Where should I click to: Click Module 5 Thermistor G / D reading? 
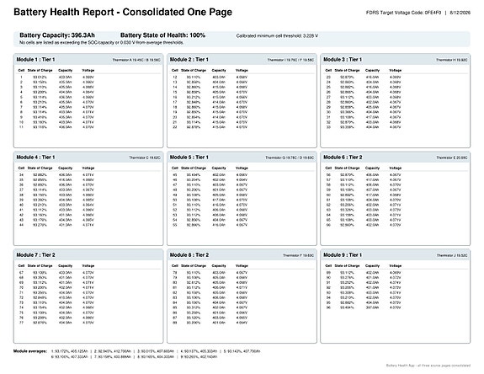pyautogui.click(x=290, y=158)
